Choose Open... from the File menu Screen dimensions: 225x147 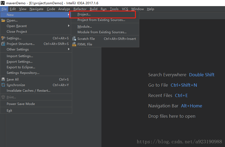point(36,20)
